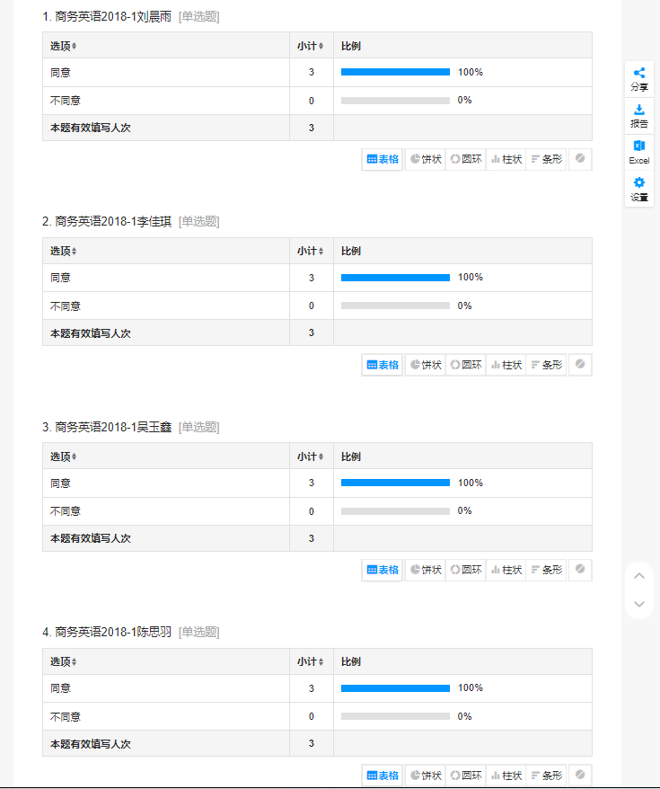This screenshot has width=660, height=789.
Task: Switch question 1 to pie chart (饼状)
Action: click(x=426, y=159)
